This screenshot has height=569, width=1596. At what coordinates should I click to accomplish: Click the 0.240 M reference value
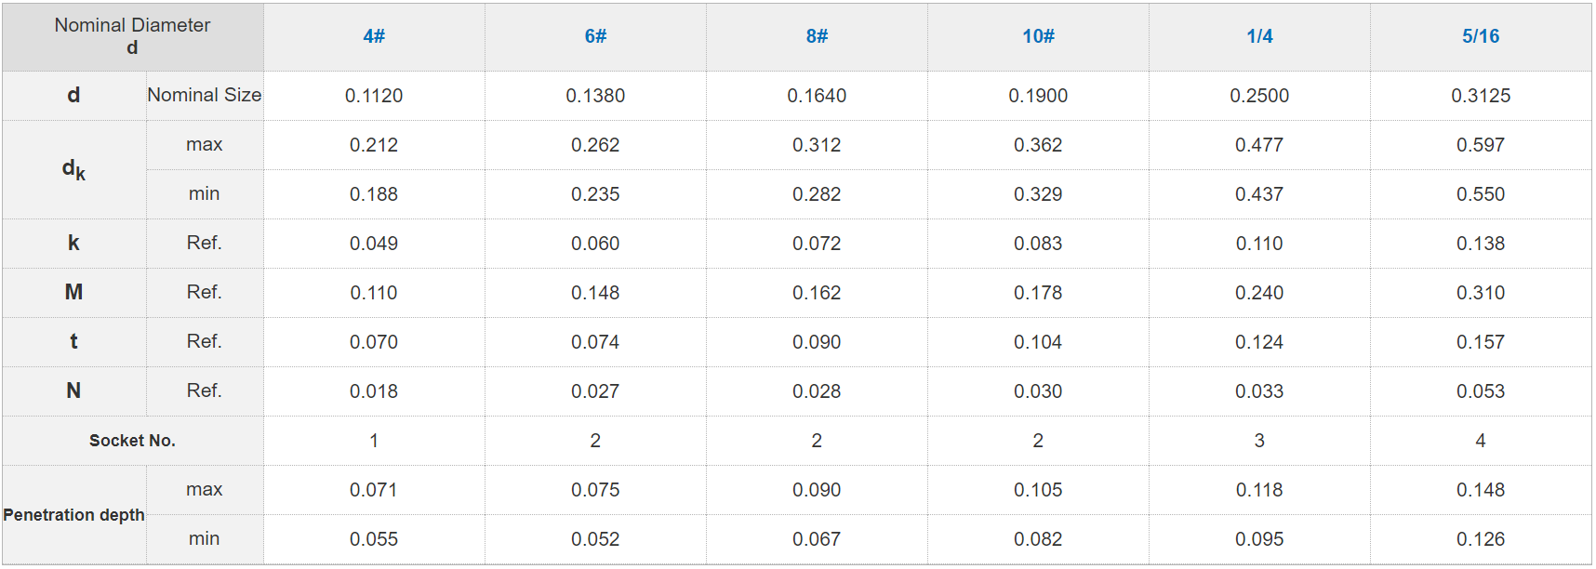(1259, 293)
